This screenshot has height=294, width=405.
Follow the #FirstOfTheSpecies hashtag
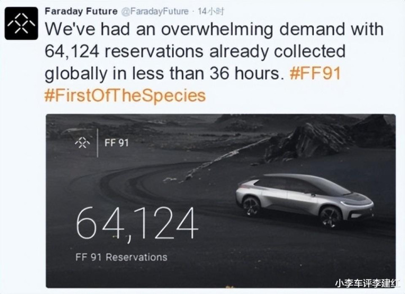point(125,95)
